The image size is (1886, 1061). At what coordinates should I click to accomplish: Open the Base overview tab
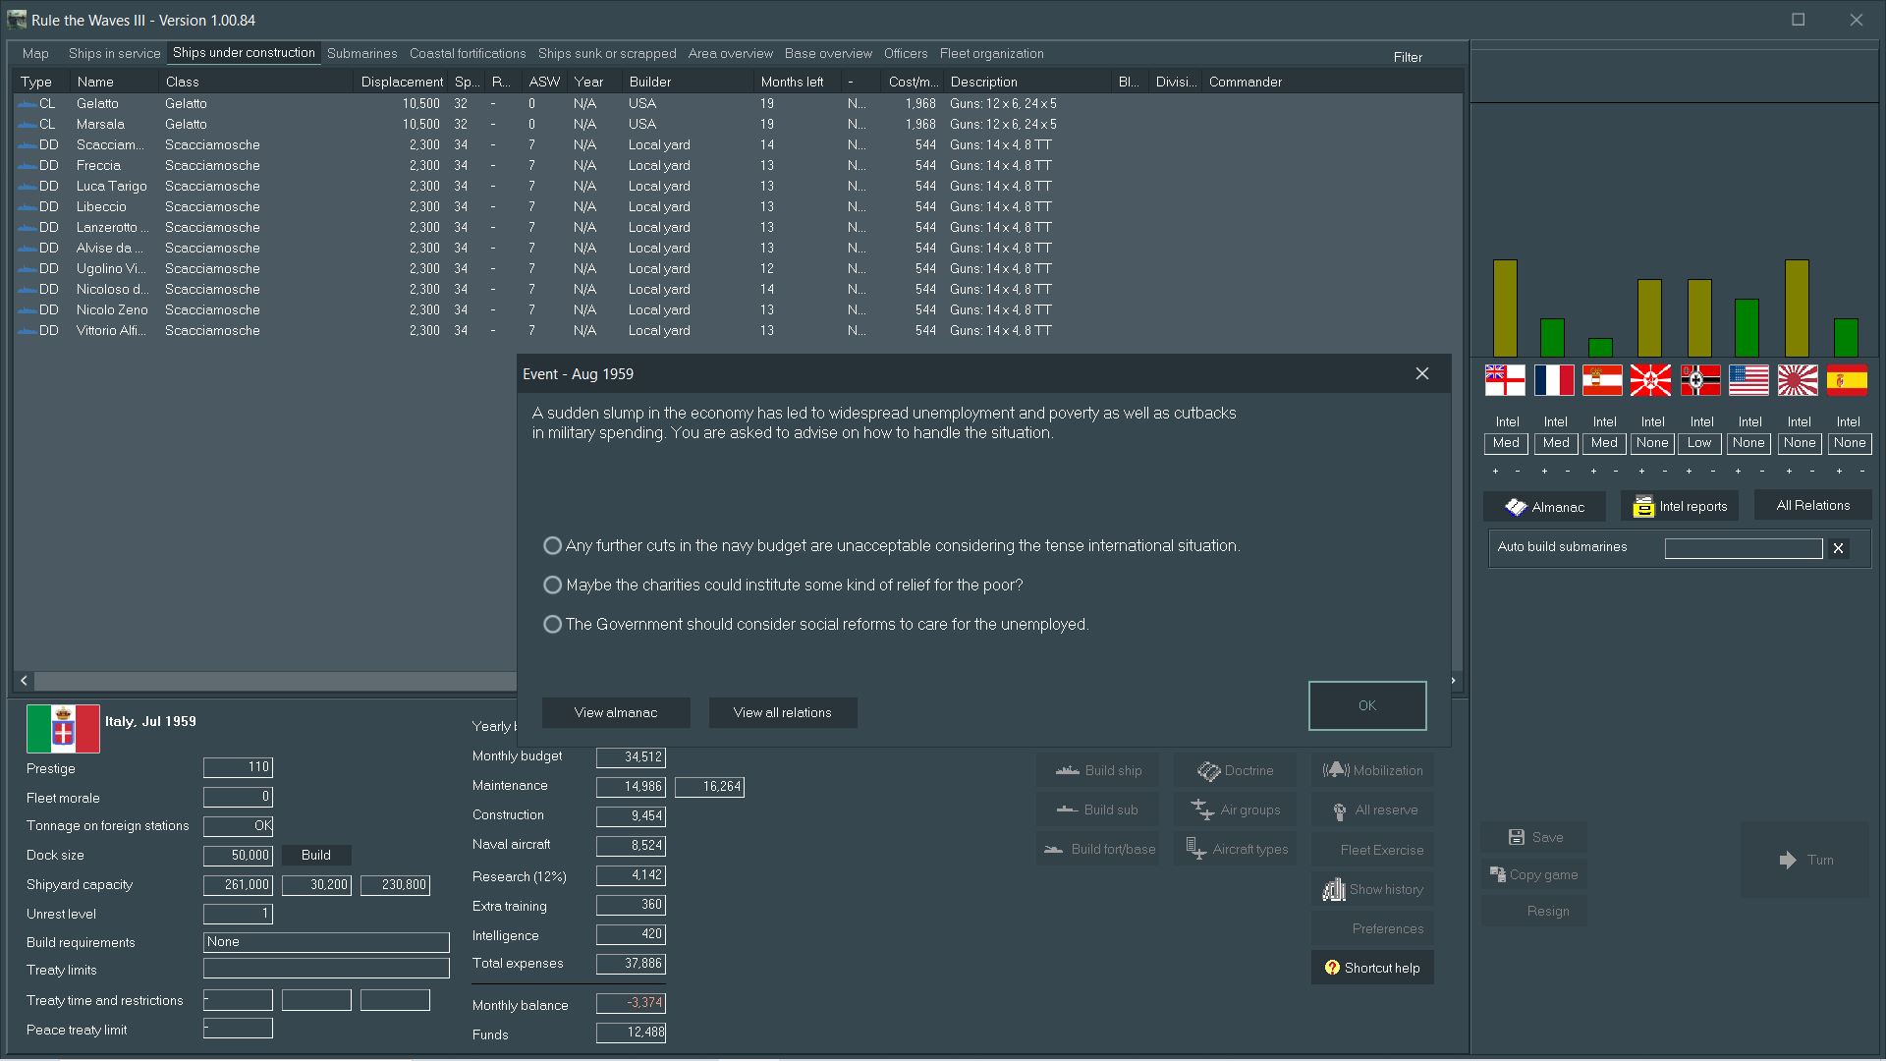(828, 53)
